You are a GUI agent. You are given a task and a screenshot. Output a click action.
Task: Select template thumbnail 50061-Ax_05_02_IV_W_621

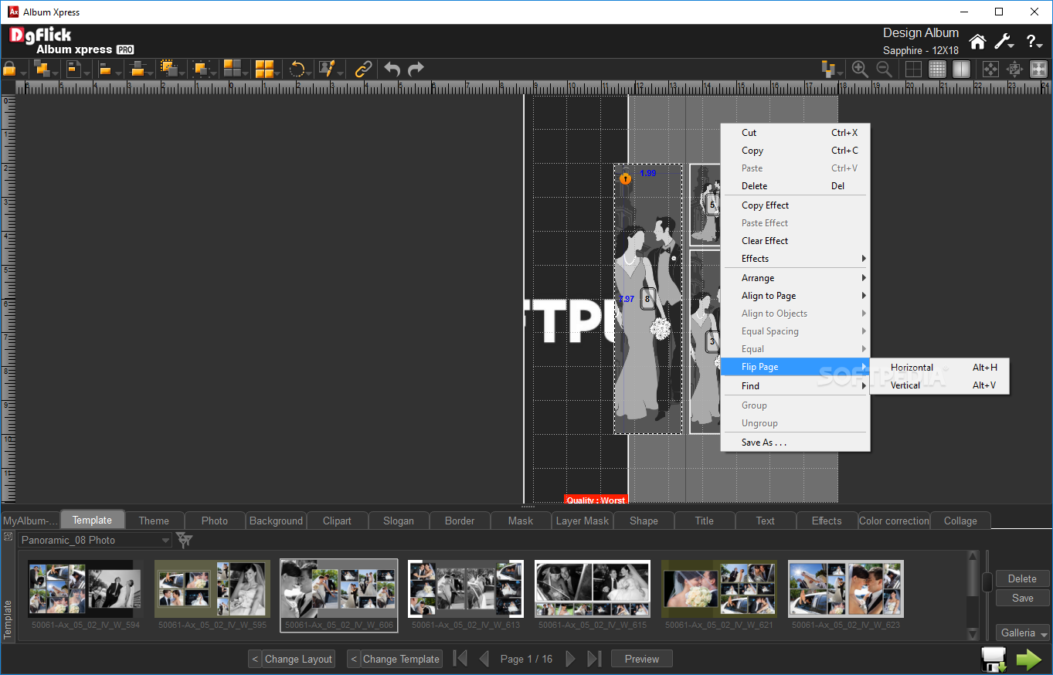(718, 595)
